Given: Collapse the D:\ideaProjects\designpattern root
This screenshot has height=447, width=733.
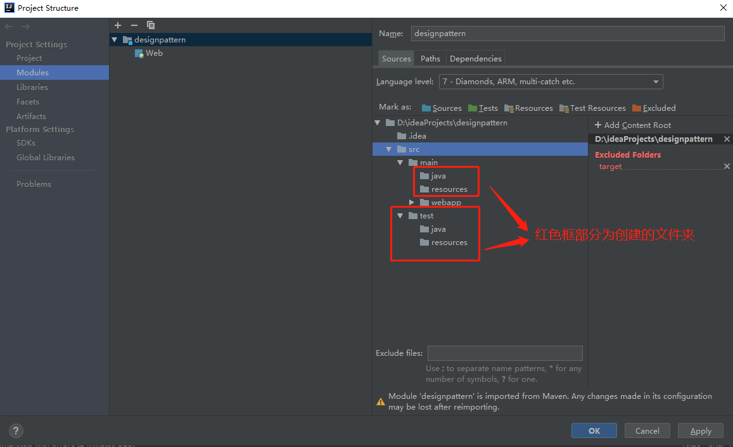Looking at the screenshot, I should 377,123.
